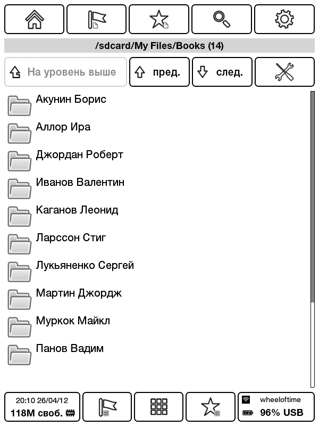The image size is (319, 426).
Task: Open the Акунин Борис folder
Action: point(157,105)
